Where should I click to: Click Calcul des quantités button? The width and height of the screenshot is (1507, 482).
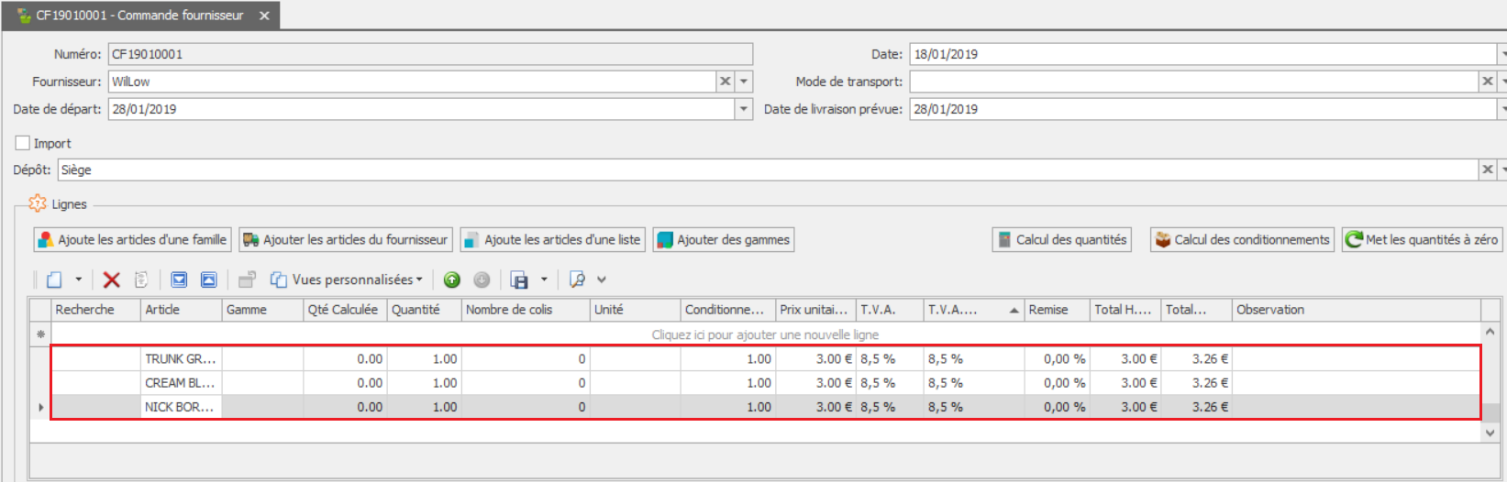[1061, 240]
